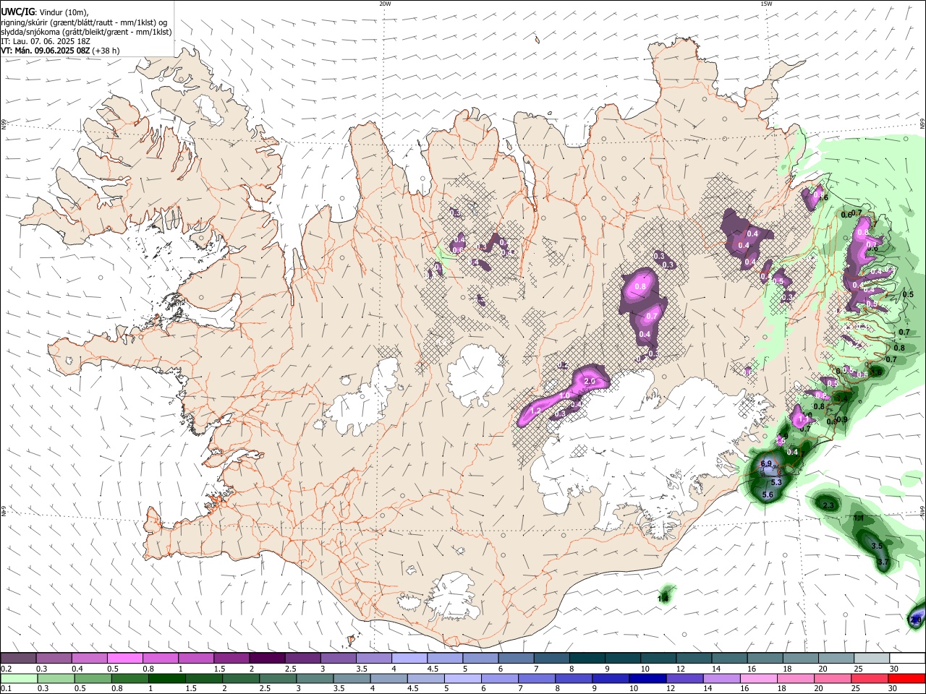Click the "slydda/snjókoma" legend description line
The width and height of the screenshot is (926, 694).
[x=87, y=32]
